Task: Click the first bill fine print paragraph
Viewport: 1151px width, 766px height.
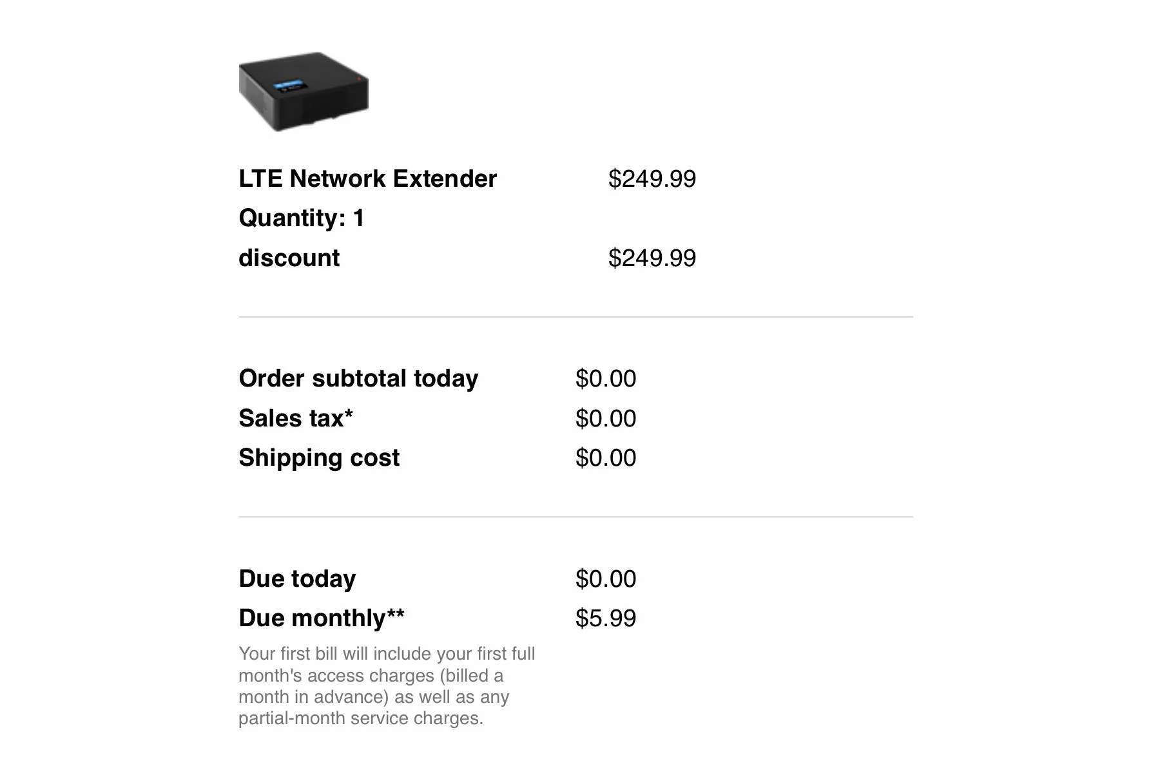Action: point(386,685)
